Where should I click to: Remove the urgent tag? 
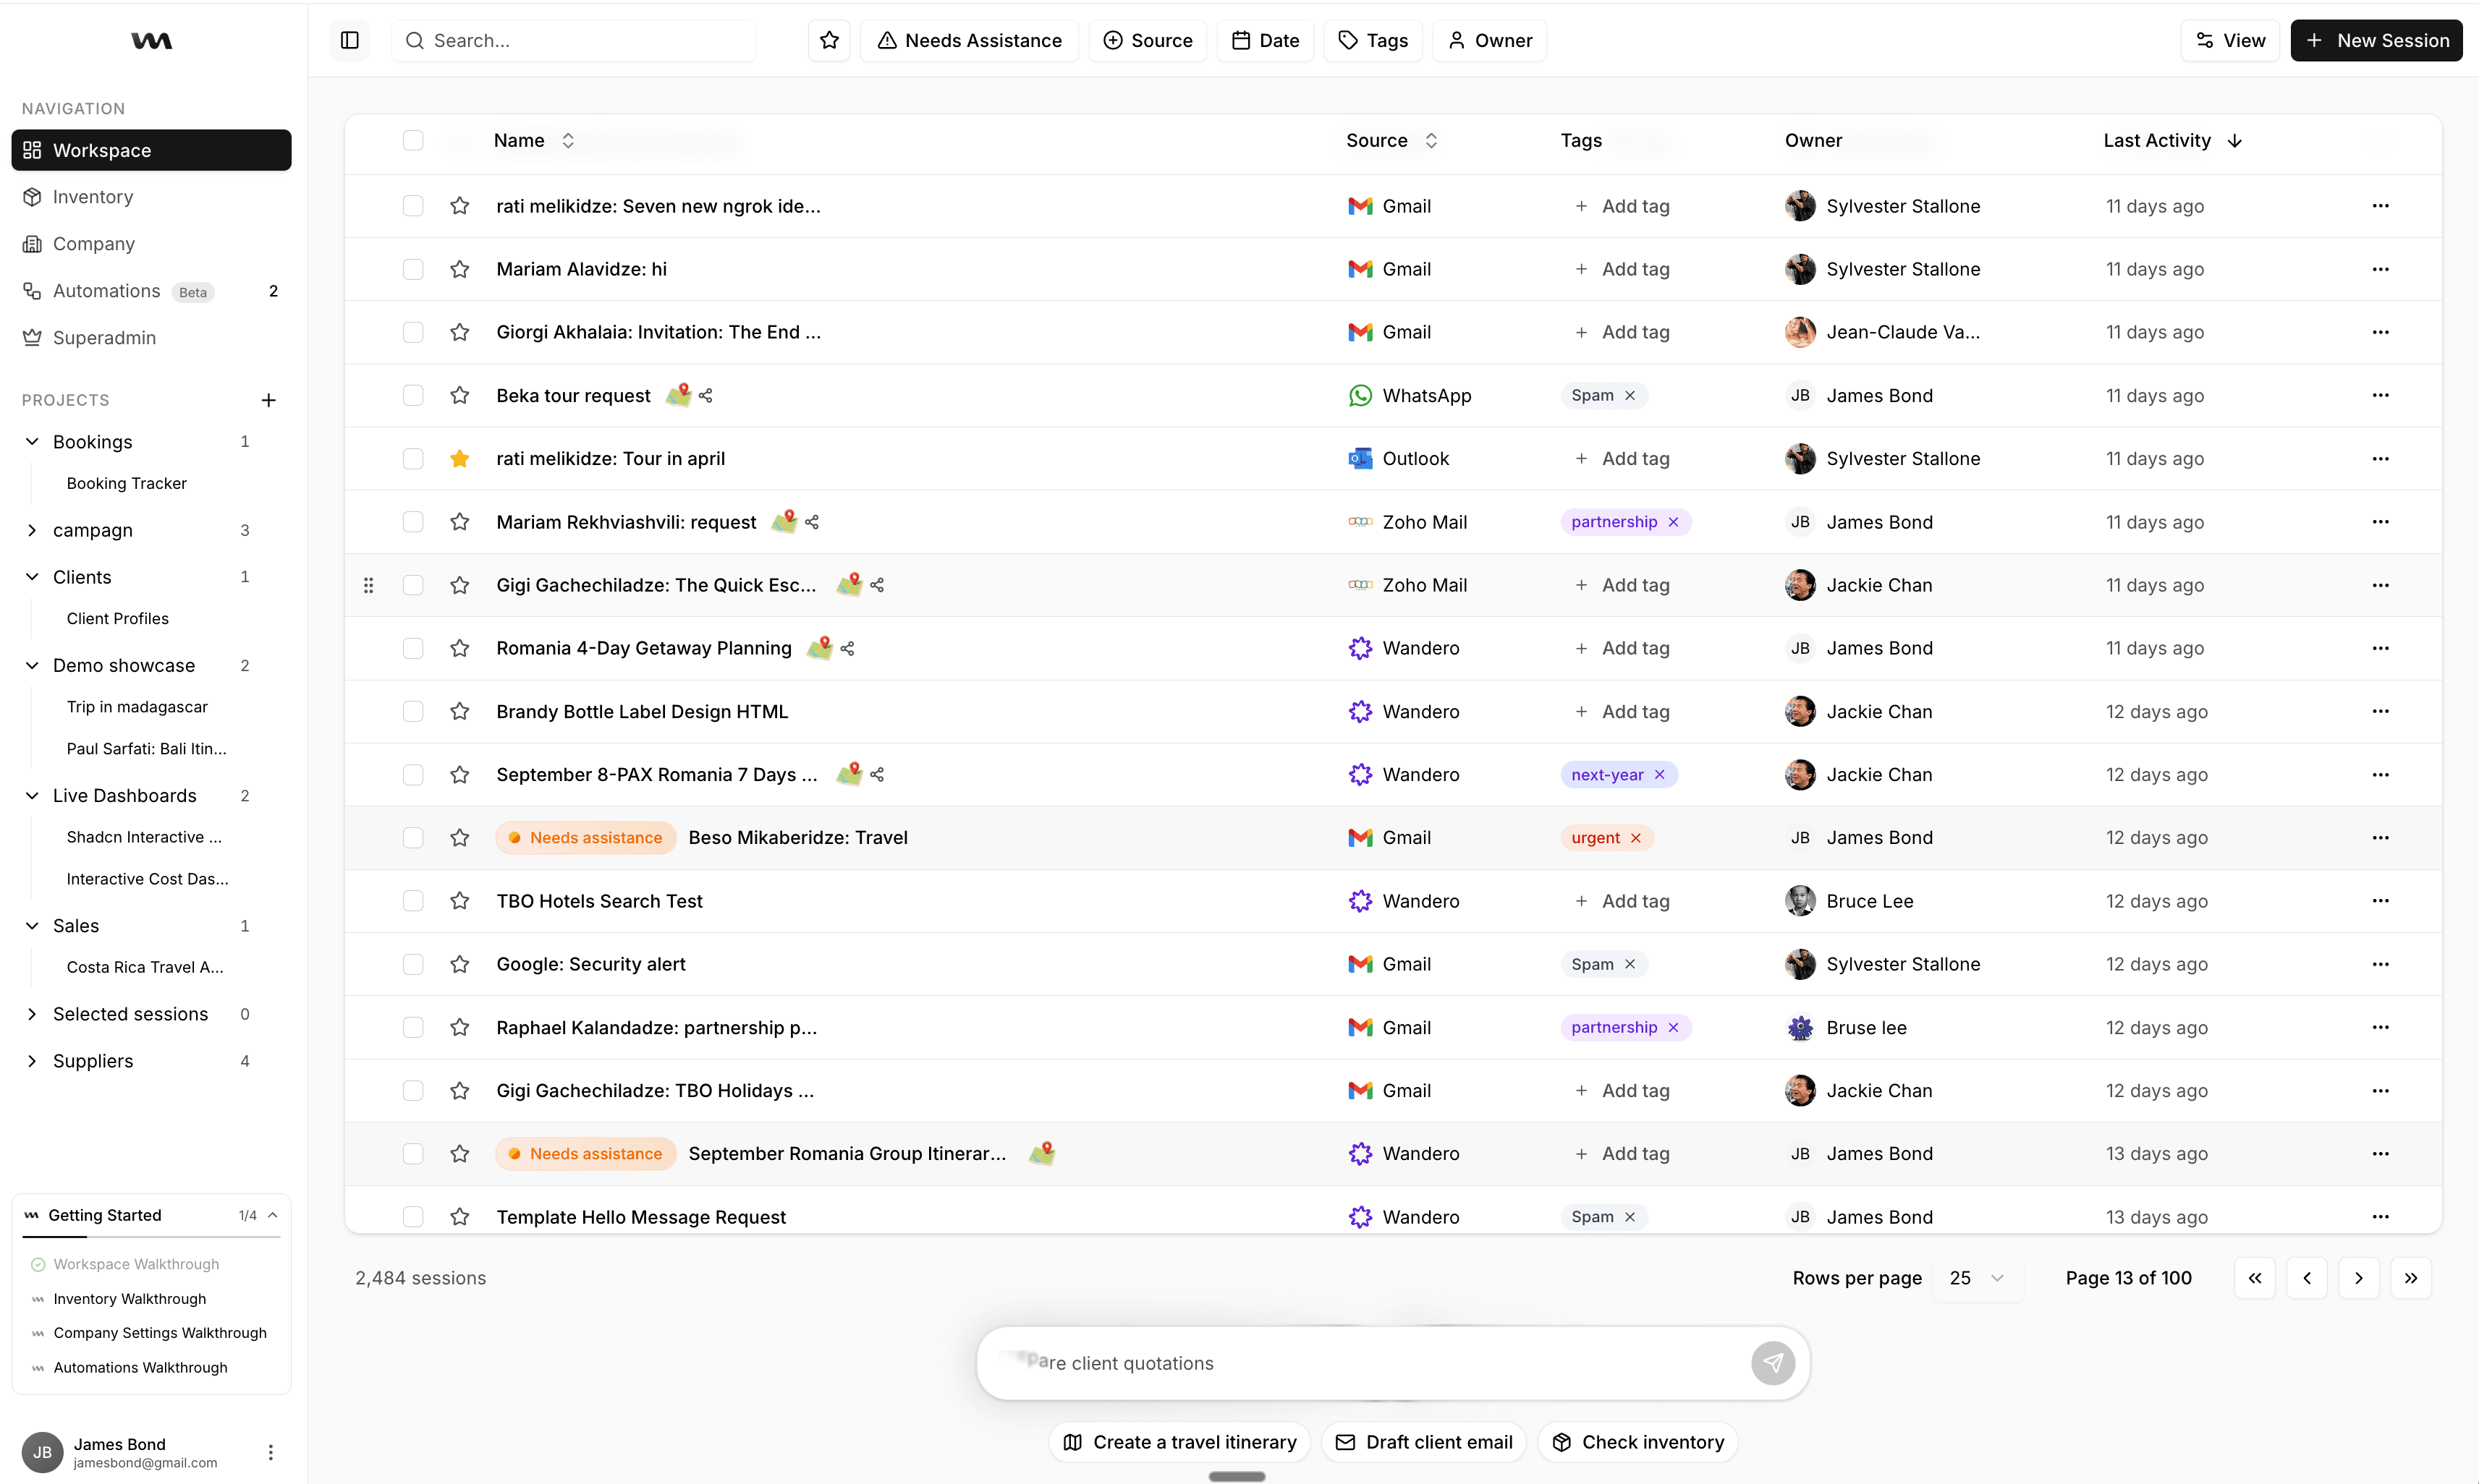(x=1635, y=838)
